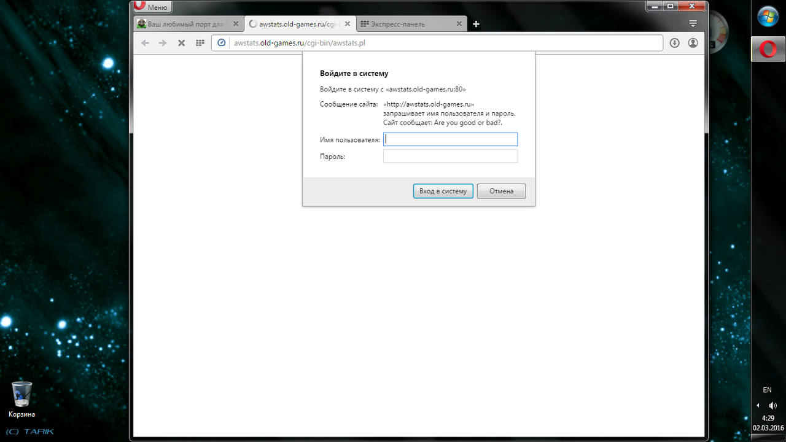Click the favicon of Ваш любимый порт tab

(x=141, y=24)
